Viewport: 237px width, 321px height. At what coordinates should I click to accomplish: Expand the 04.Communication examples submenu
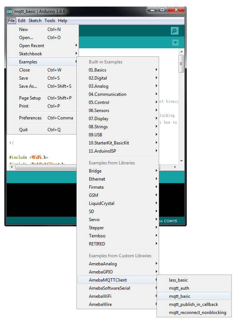118,94
